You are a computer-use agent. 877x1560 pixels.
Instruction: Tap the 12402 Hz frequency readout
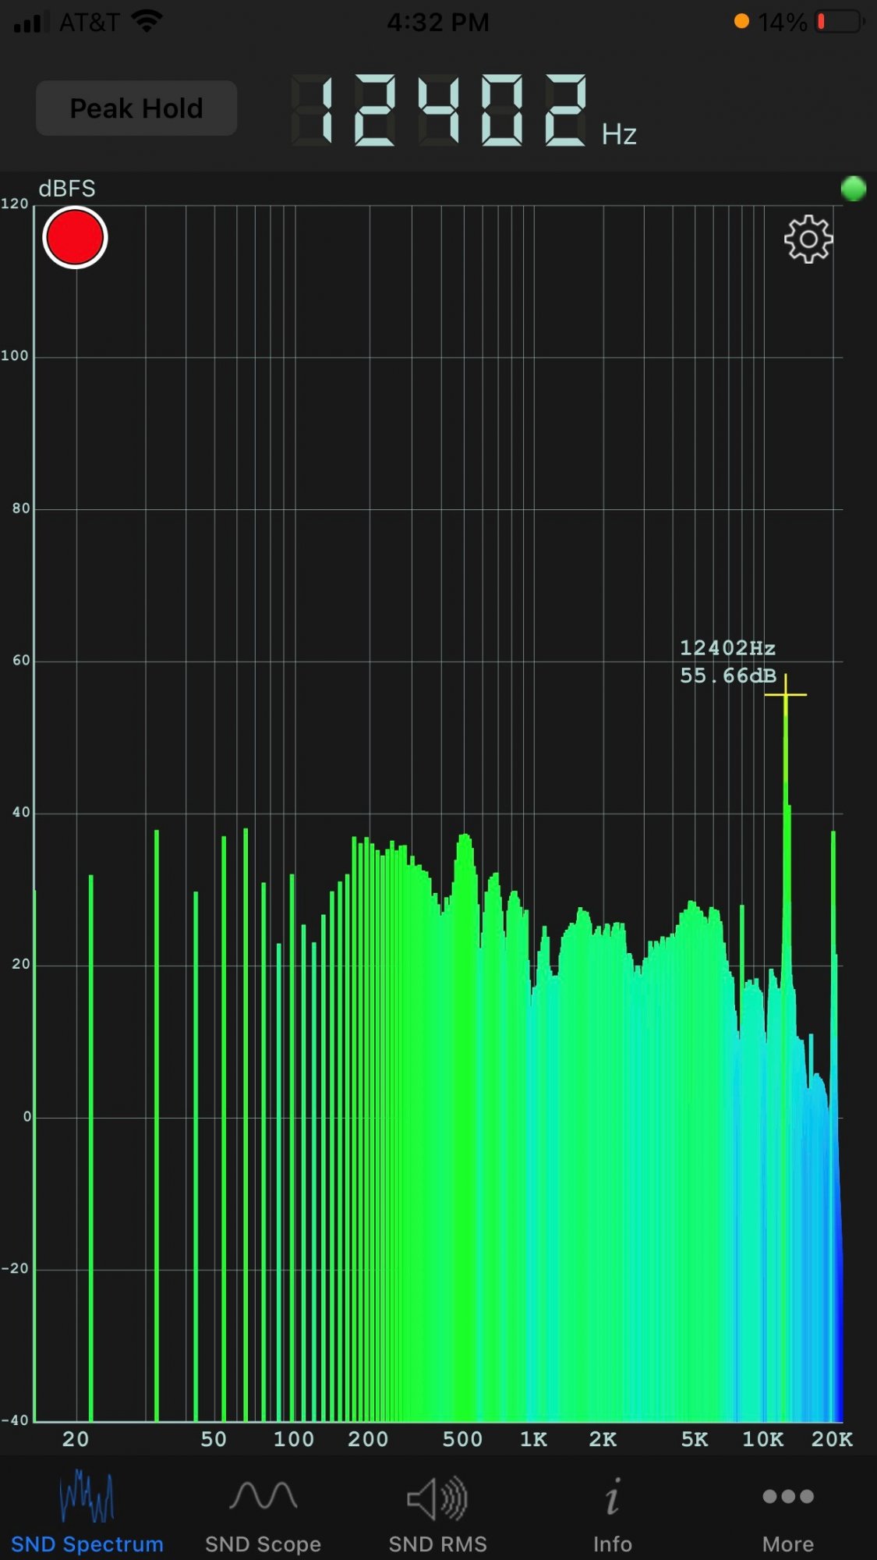coord(440,110)
